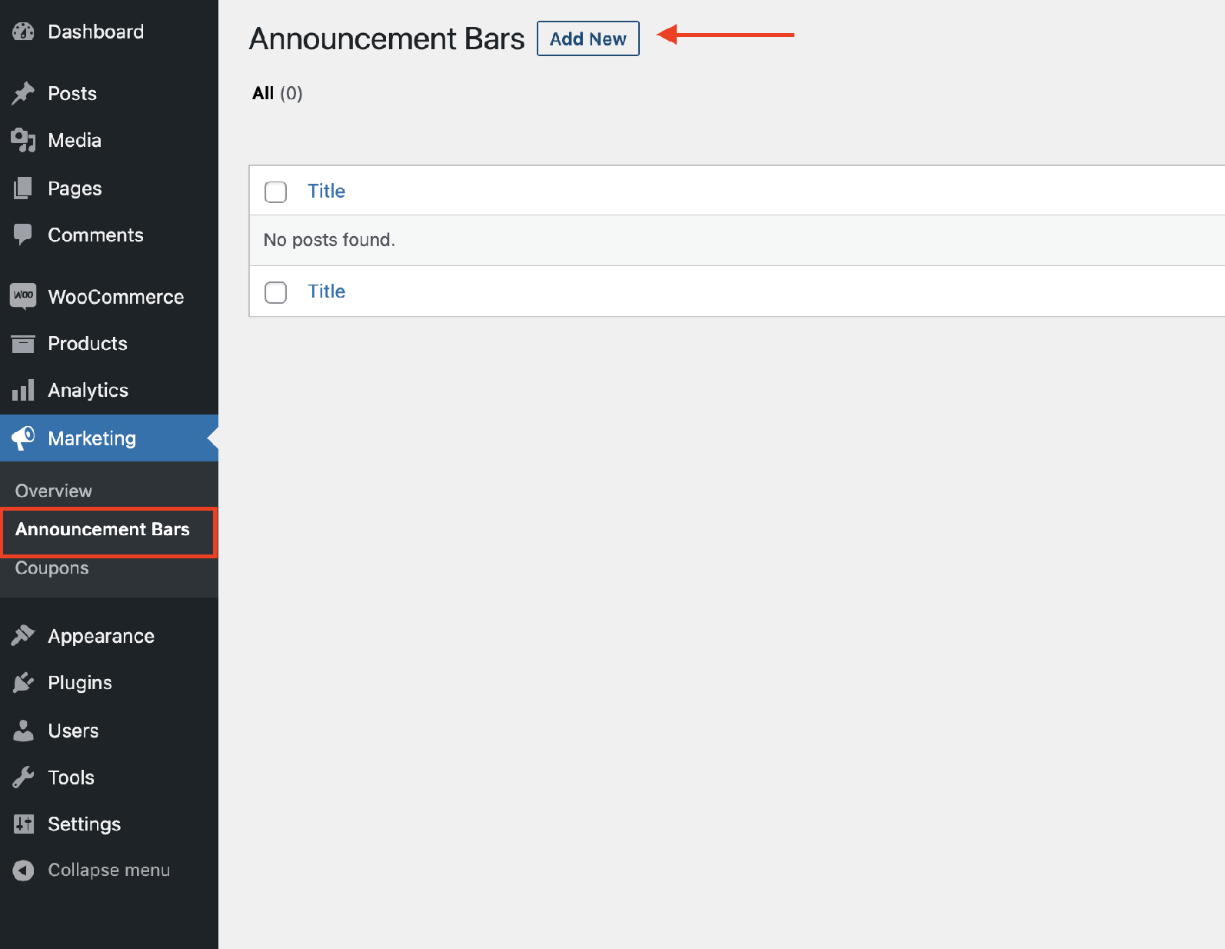Open the Coupons submenu item

52,568
